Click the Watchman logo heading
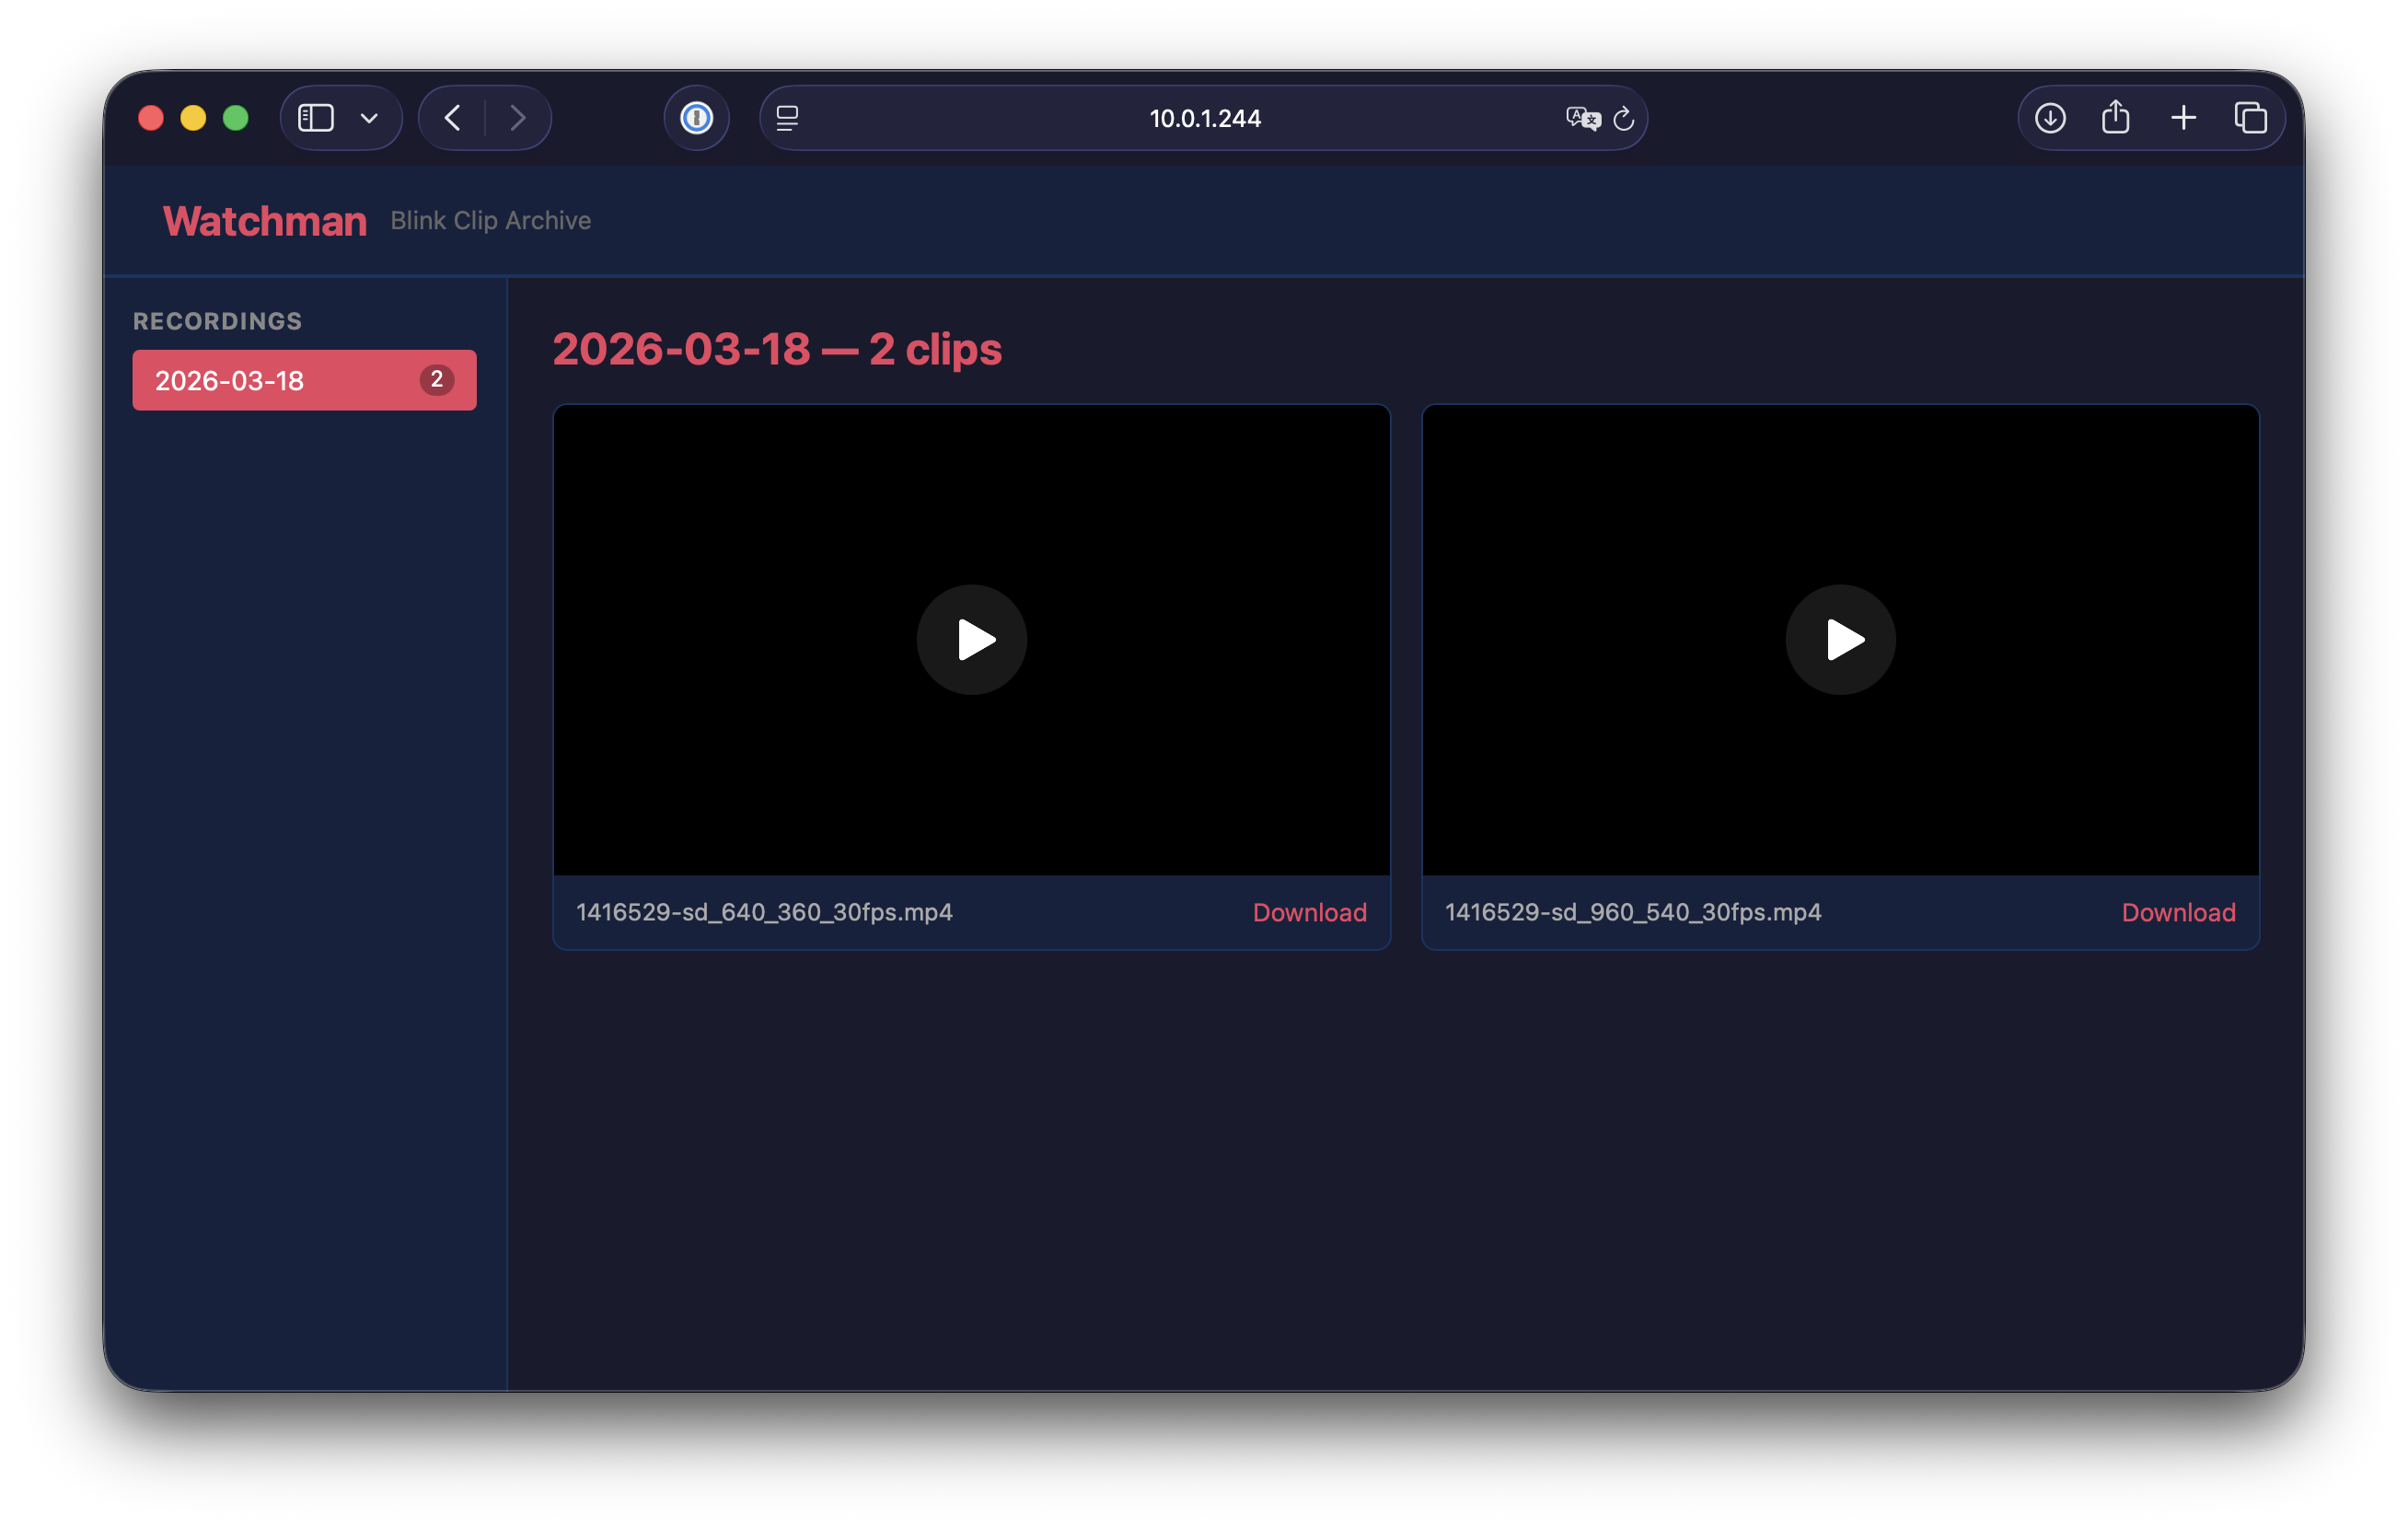This screenshot has height=1528, width=2408. (x=263, y=220)
